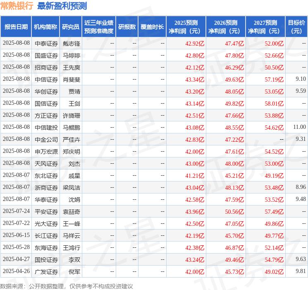308x290 pixels.
Task: Click the date 2025-06-15
Action: point(16,235)
